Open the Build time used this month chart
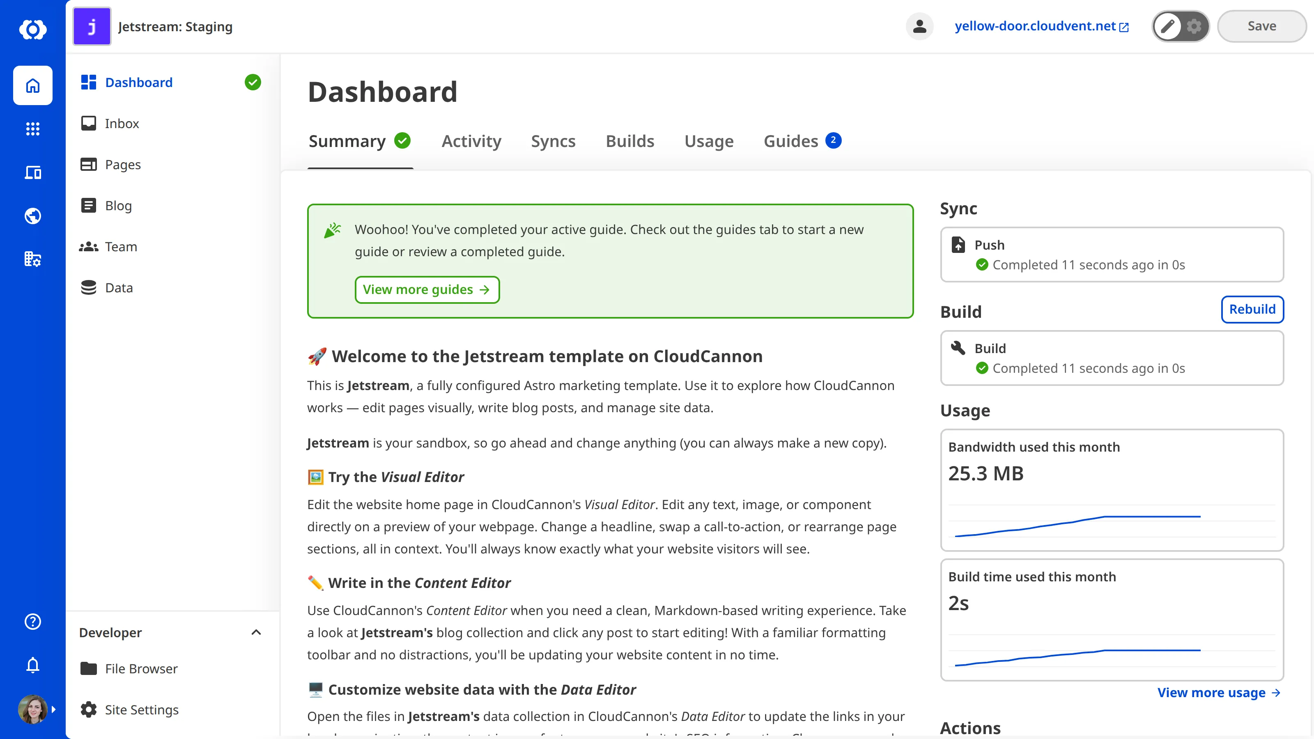The width and height of the screenshot is (1314, 739). click(x=1112, y=620)
